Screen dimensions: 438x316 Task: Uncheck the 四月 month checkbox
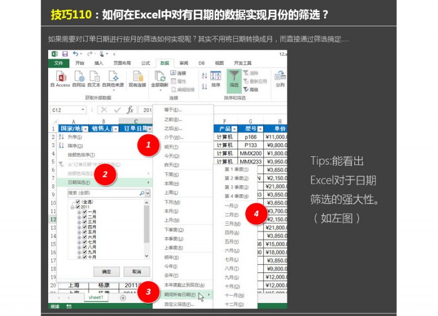pos(85,227)
